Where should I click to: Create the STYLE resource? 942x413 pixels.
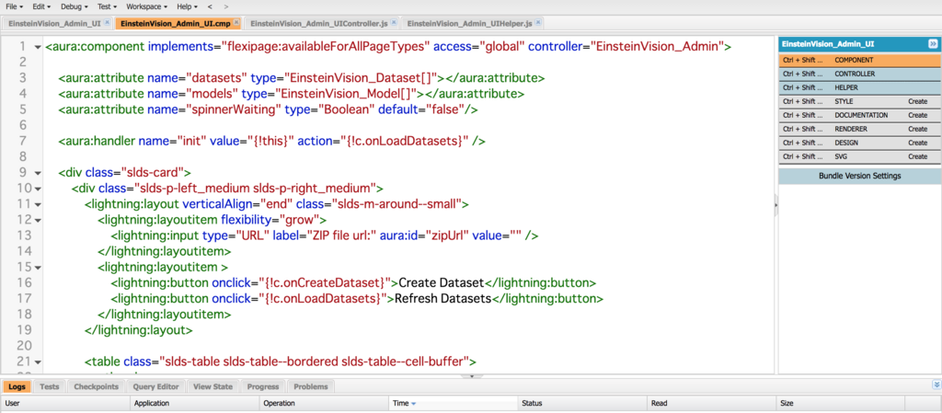click(x=917, y=101)
